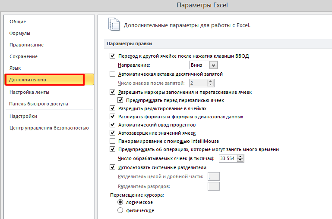This screenshot has width=332, height=219.
Task: Decrease Число знаков после запятой value
Action: (210, 85)
